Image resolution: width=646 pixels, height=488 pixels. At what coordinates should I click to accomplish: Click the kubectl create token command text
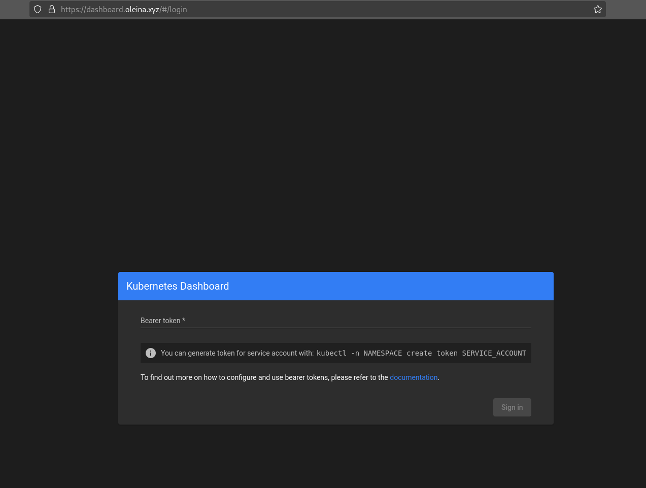(421, 353)
